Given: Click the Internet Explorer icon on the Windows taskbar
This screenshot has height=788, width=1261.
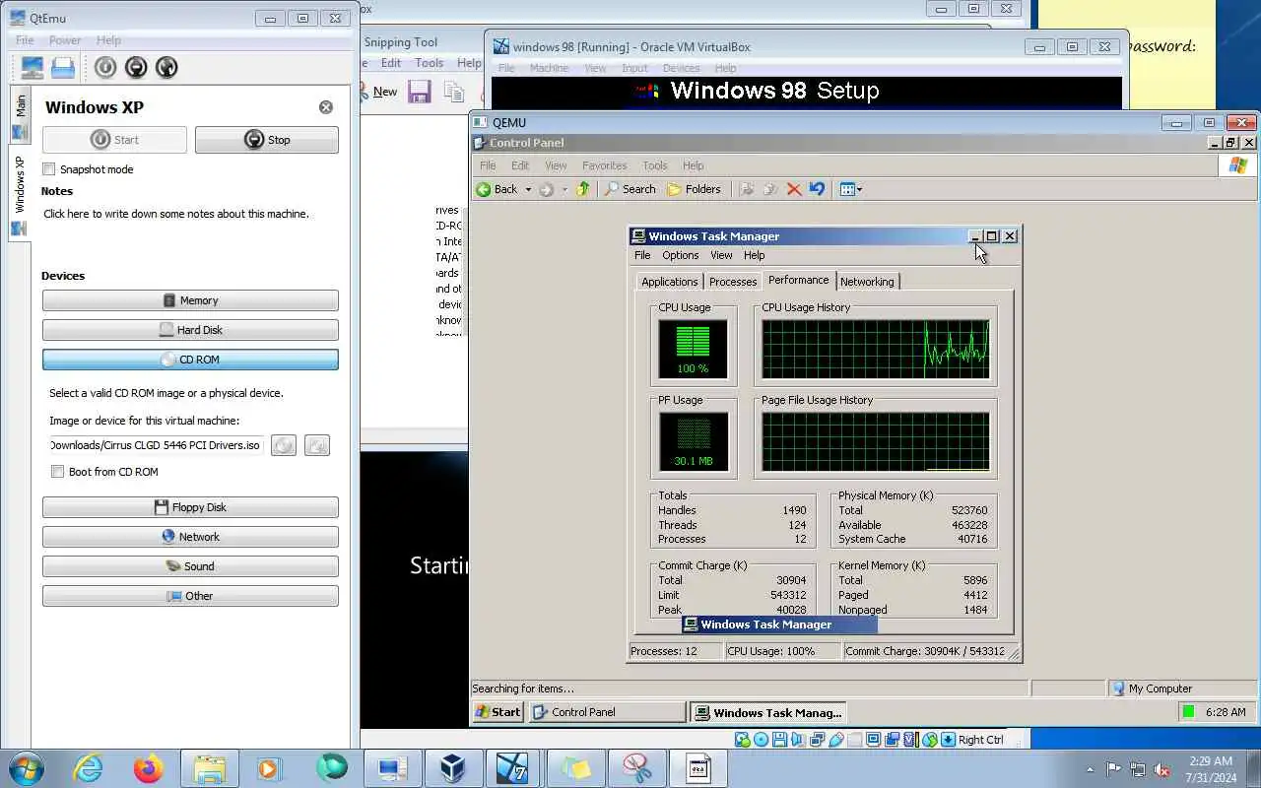Looking at the screenshot, I should (x=89, y=768).
